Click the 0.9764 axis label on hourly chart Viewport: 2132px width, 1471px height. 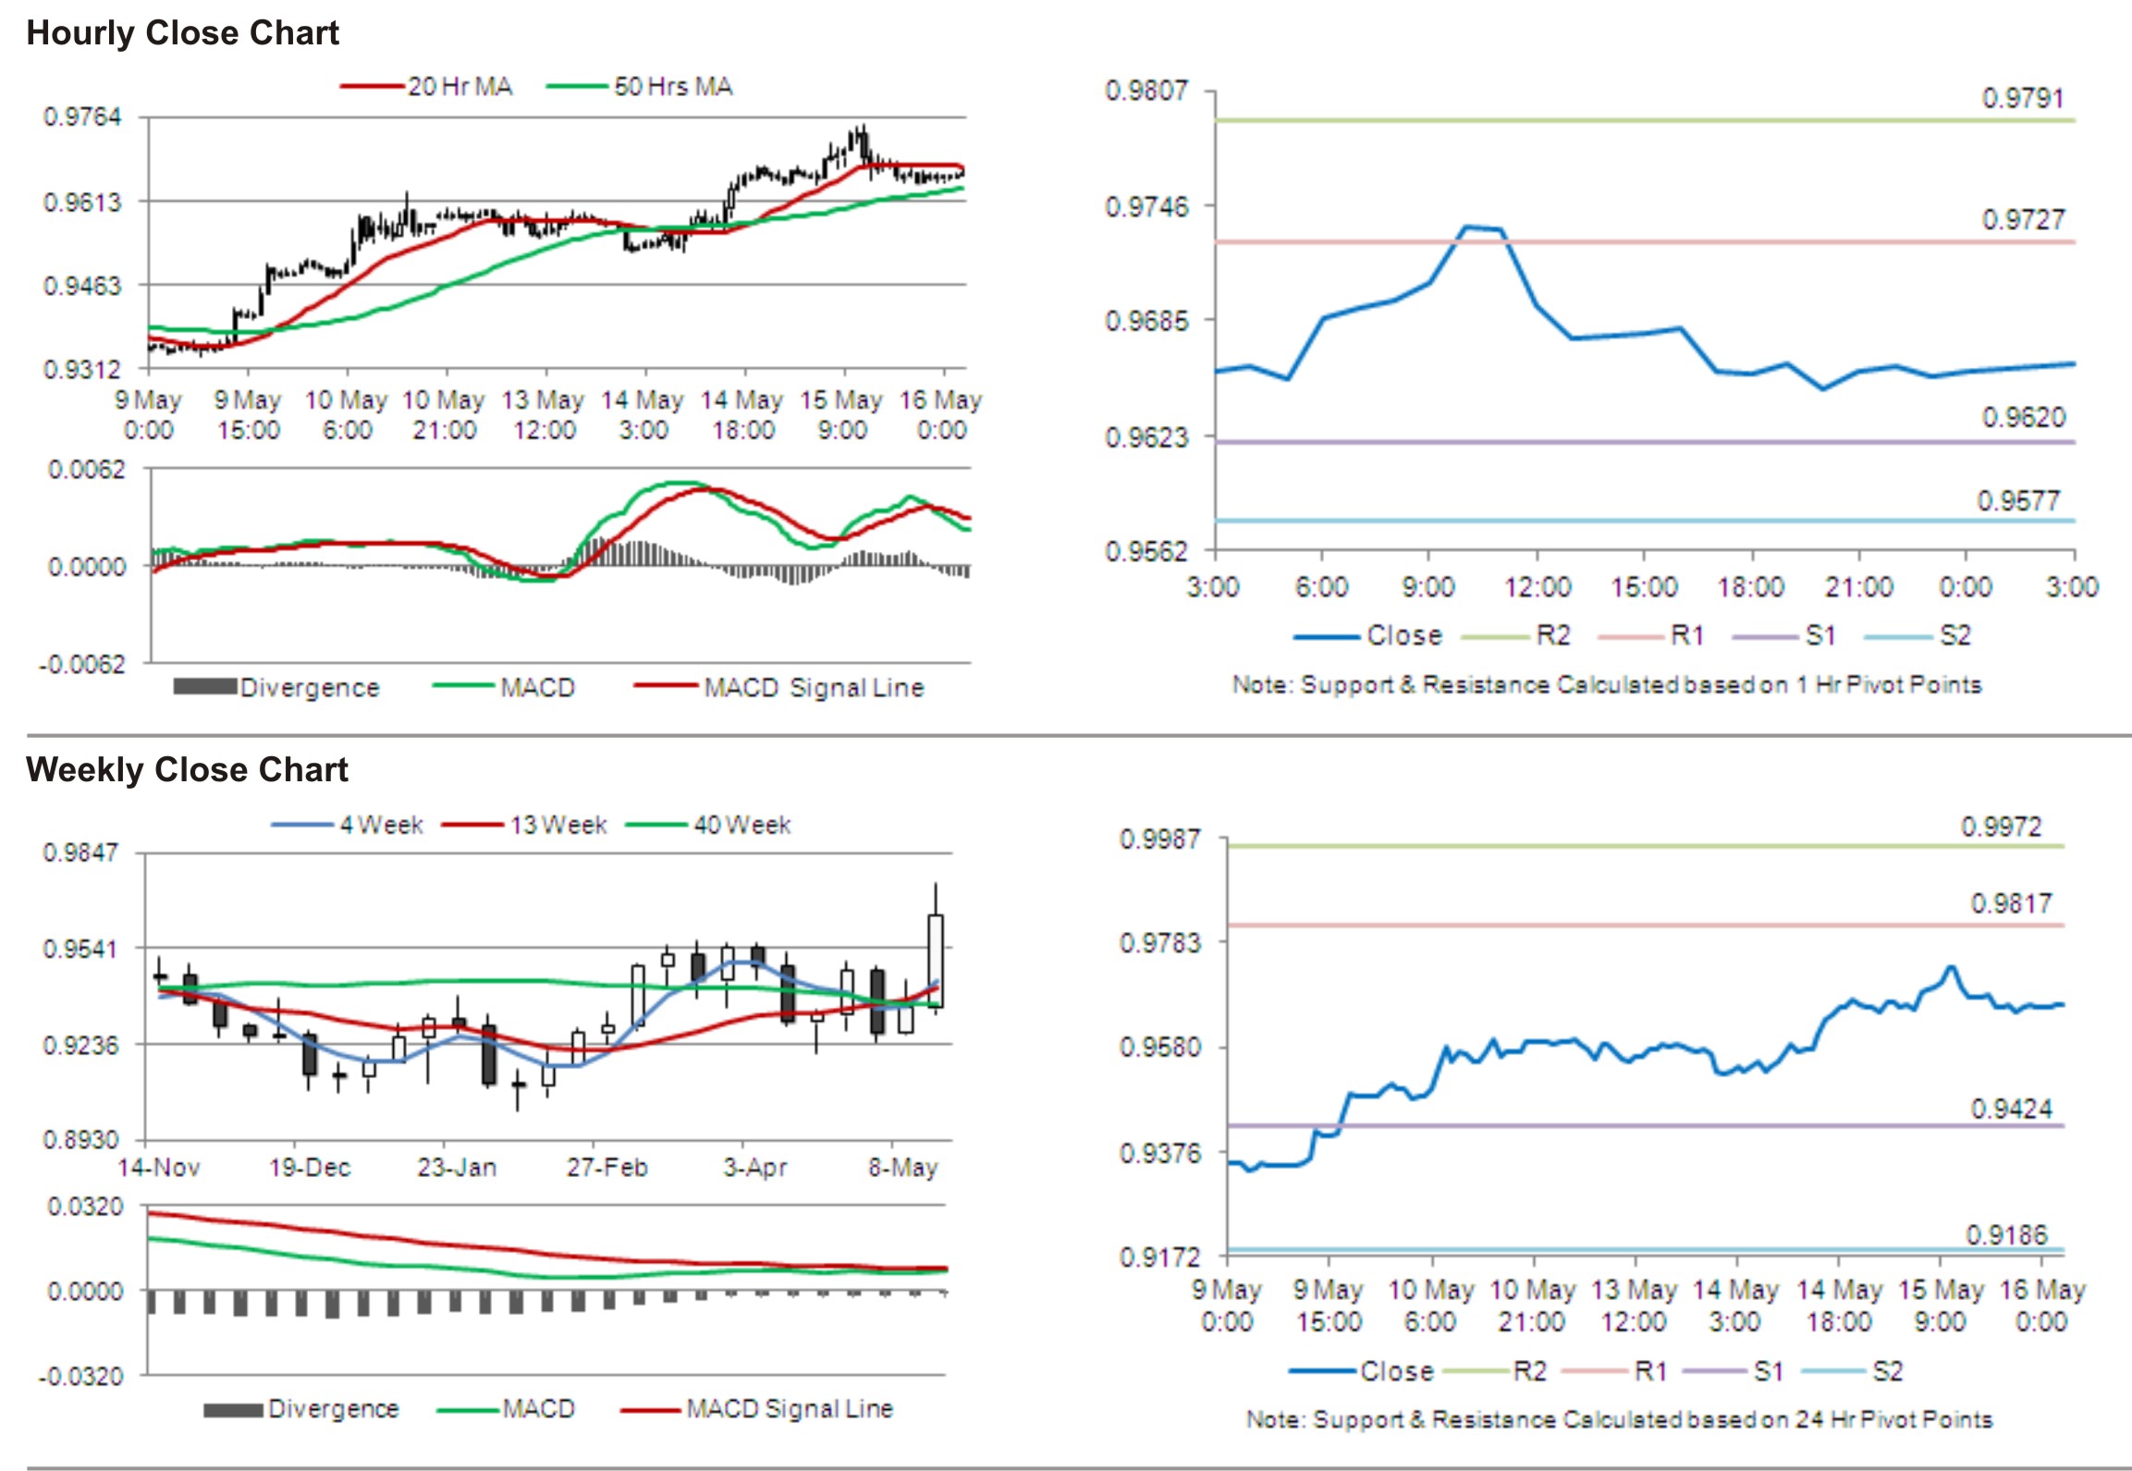(82, 117)
